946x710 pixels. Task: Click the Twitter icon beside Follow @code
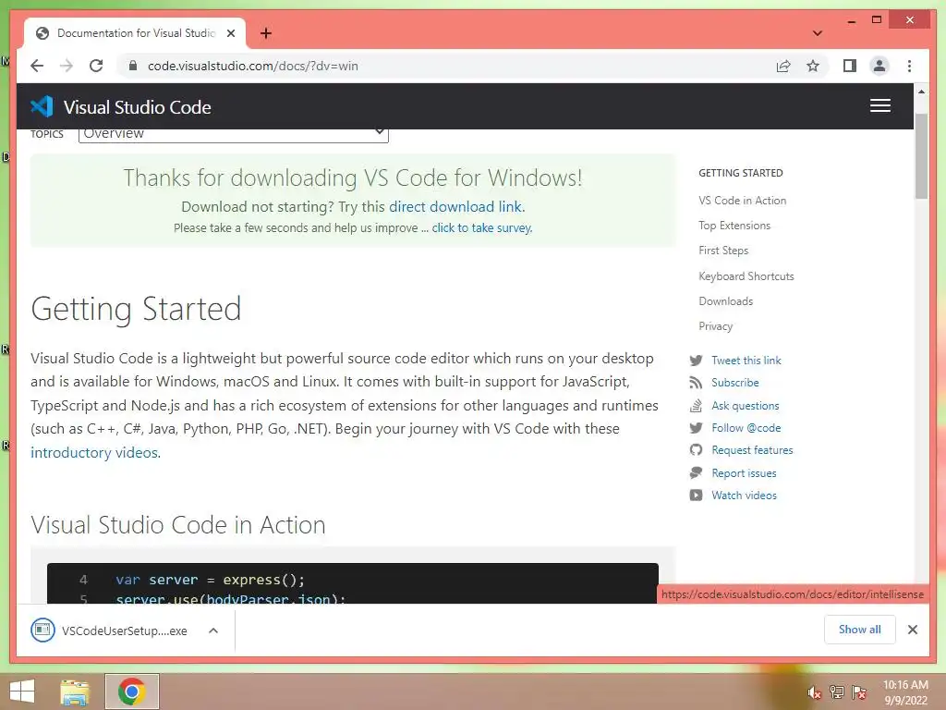click(x=696, y=428)
